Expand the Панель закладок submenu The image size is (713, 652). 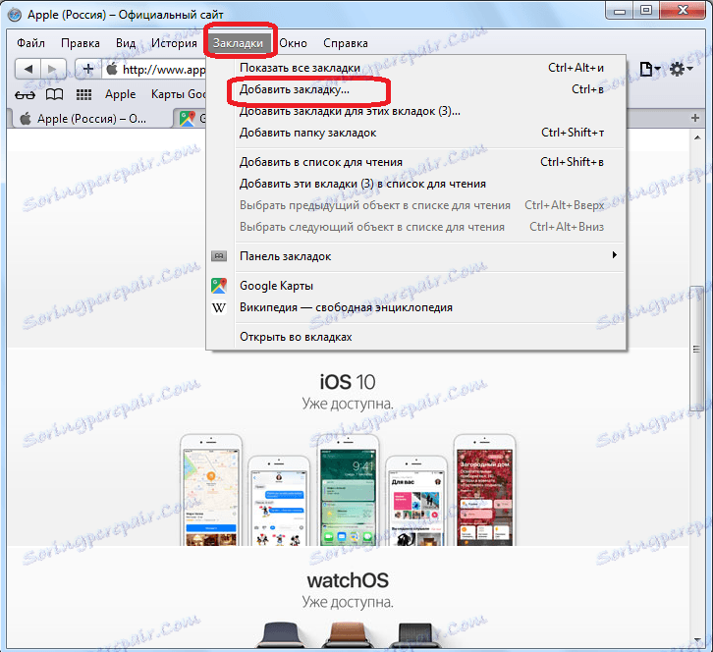tap(416, 256)
